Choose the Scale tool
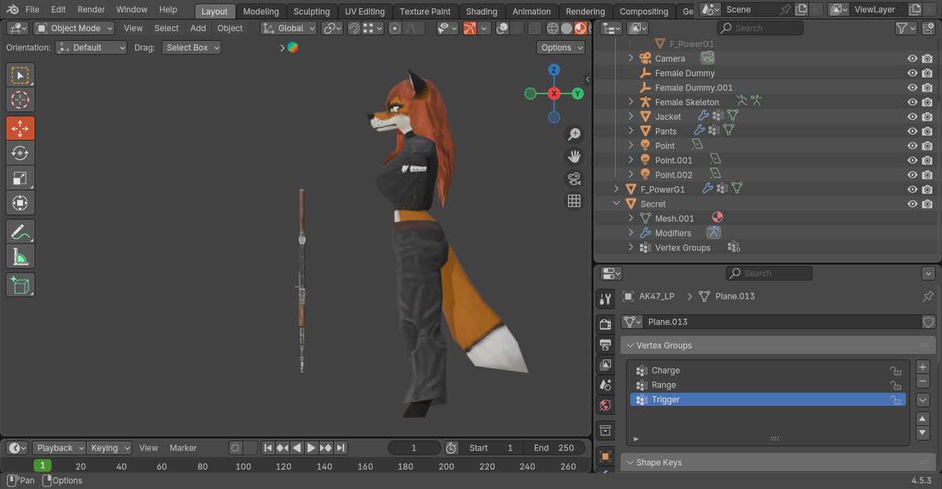This screenshot has height=489, width=942. [20, 178]
